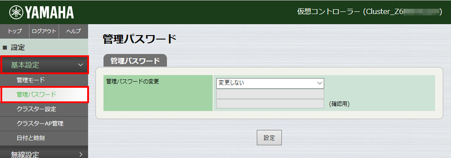
Task: Open 日付と時刻 settings
Action: tap(44, 138)
